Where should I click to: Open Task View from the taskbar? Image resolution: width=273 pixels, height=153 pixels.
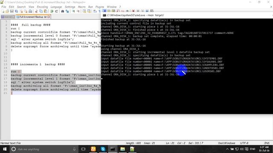pyautogui.click(x=83, y=149)
